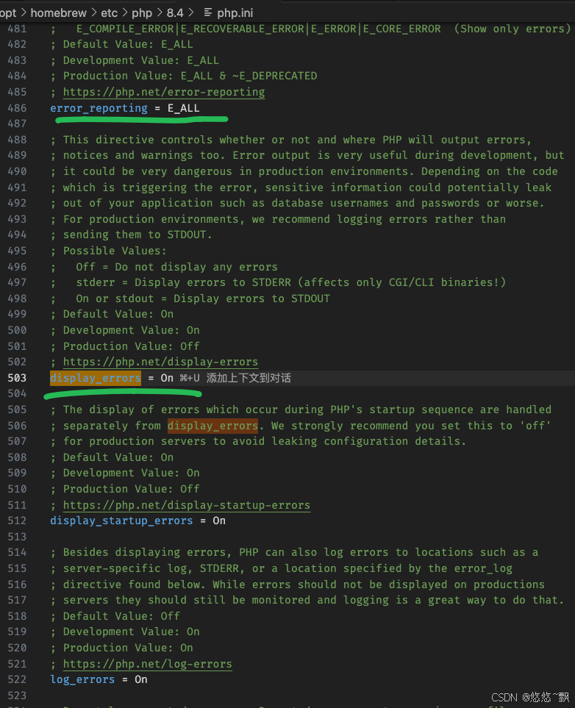575x708 pixels.
Task: Click 'Possible Values:' comment on line 495
Action: [x=115, y=251]
